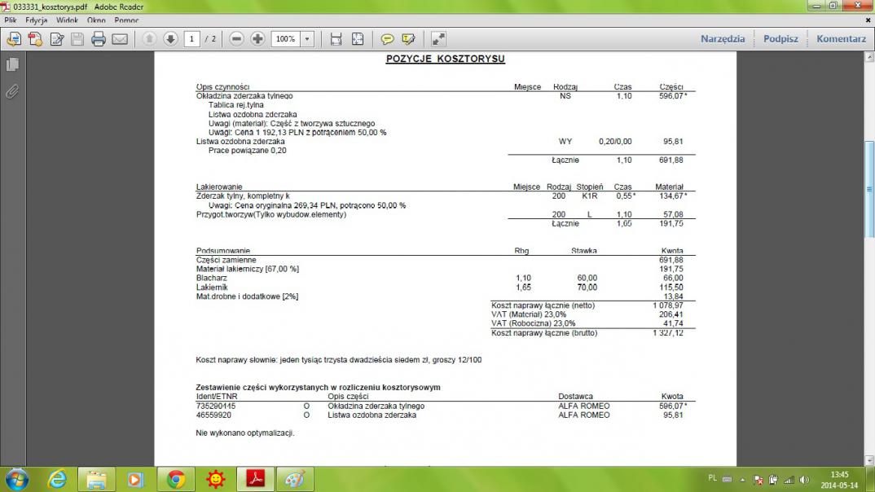Open Google Chrome from taskbar

pos(176,479)
